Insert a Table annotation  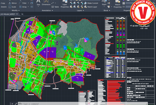coord(55,7)
